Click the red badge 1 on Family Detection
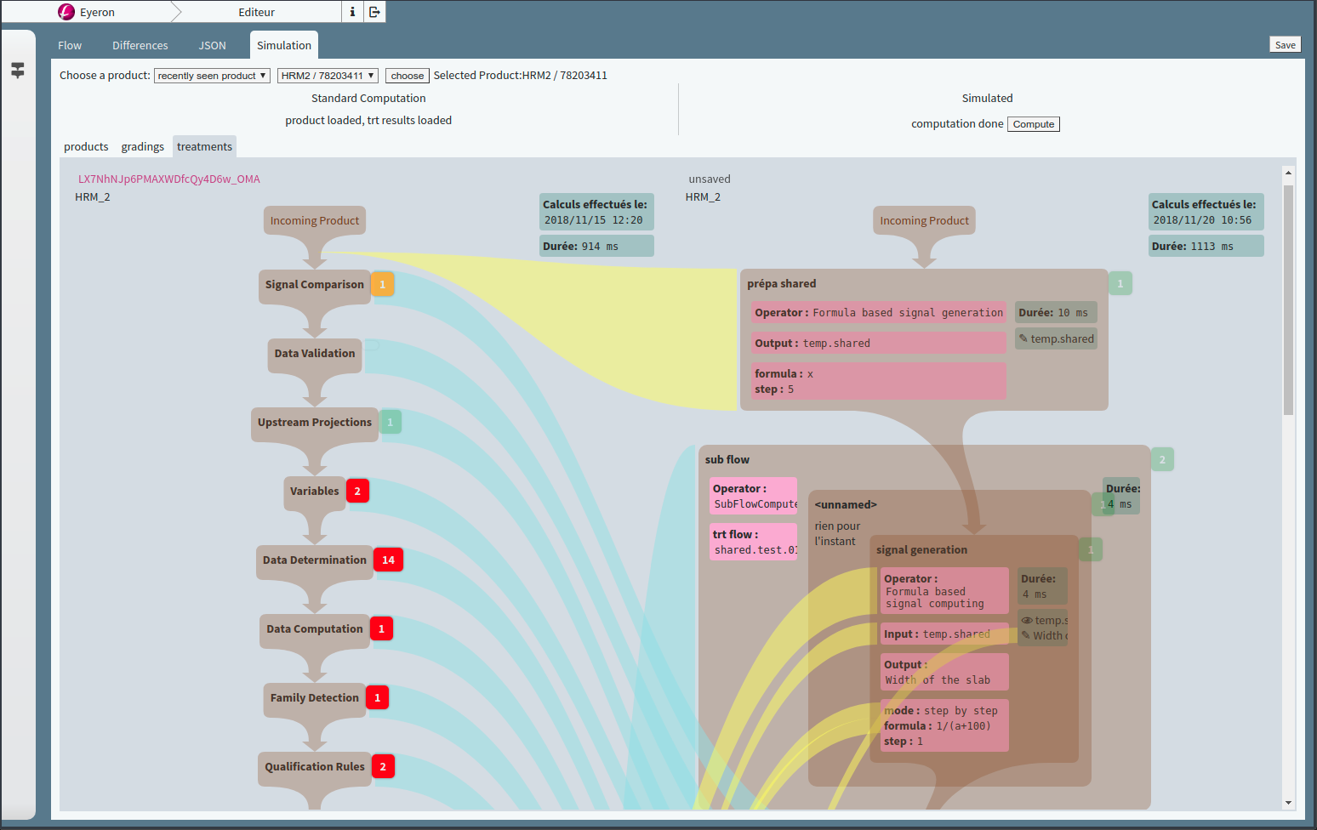The height and width of the screenshot is (830, 1317). tap(377, 697)
